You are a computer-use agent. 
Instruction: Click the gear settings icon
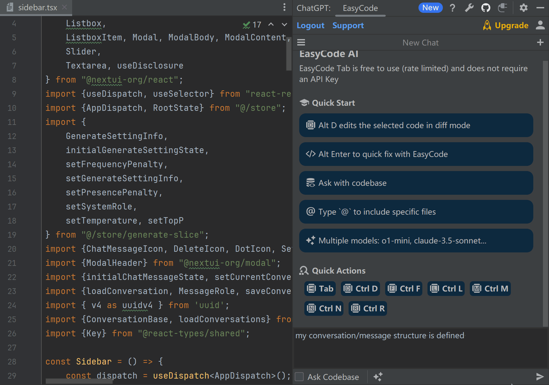pyautogui.click(x=523, y=8)
